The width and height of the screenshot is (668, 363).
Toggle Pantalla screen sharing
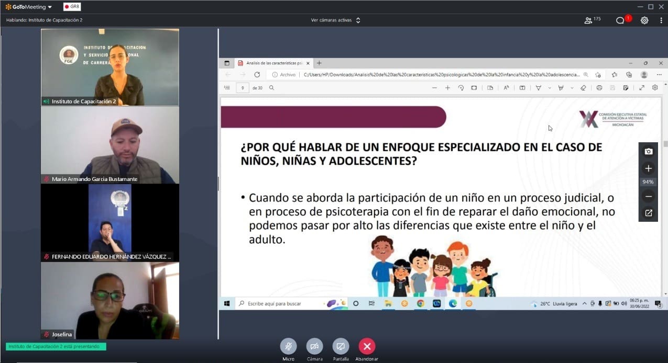pyautogui.click(x=341, y=346)
